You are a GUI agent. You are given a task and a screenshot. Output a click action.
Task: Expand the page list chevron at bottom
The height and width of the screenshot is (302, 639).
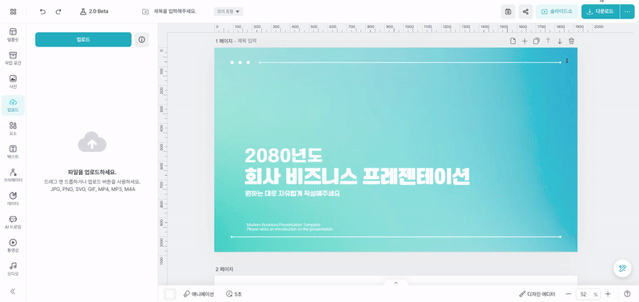[395, 283]
